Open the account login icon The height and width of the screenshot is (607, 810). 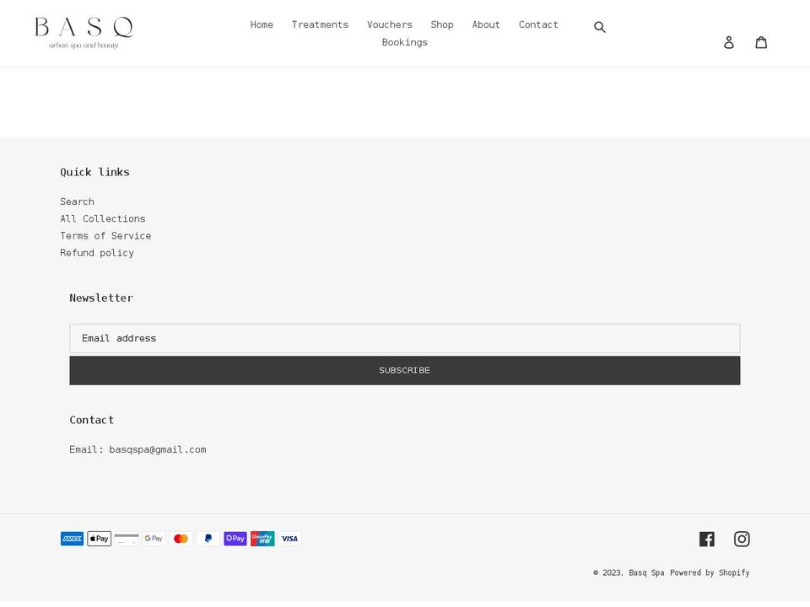click(728, 42)
